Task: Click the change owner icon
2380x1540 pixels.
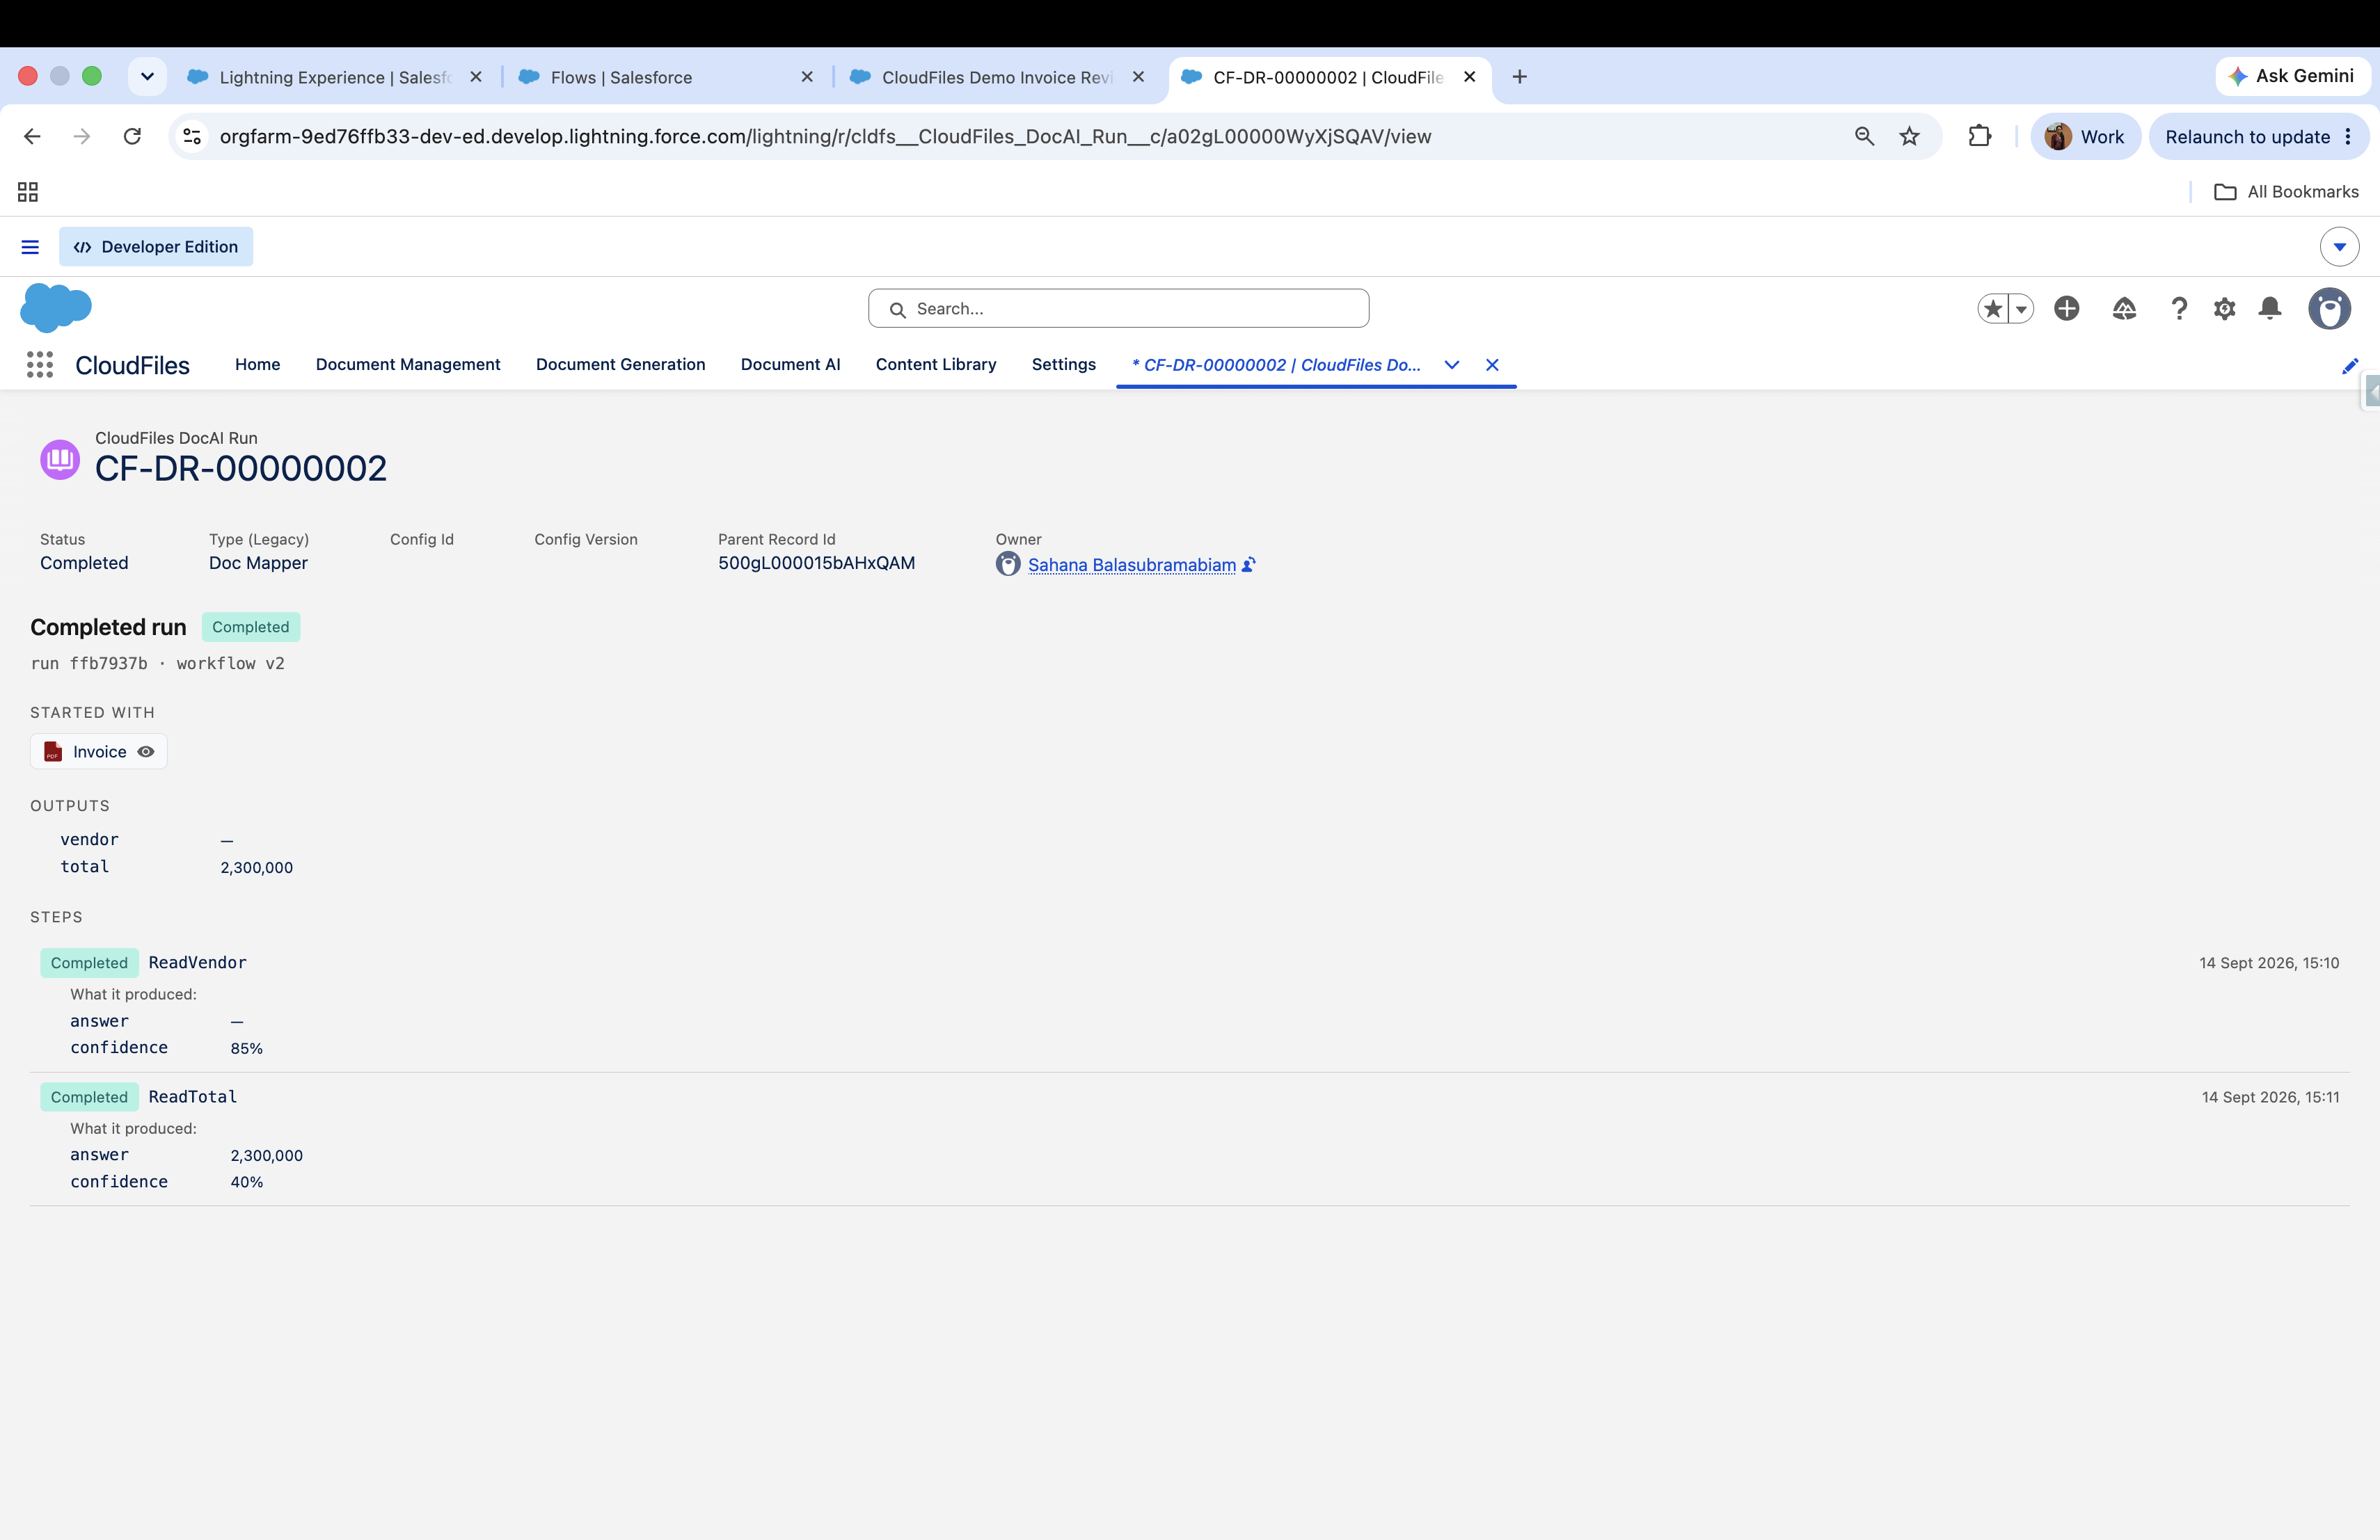Action: [x=1248, y=565]
